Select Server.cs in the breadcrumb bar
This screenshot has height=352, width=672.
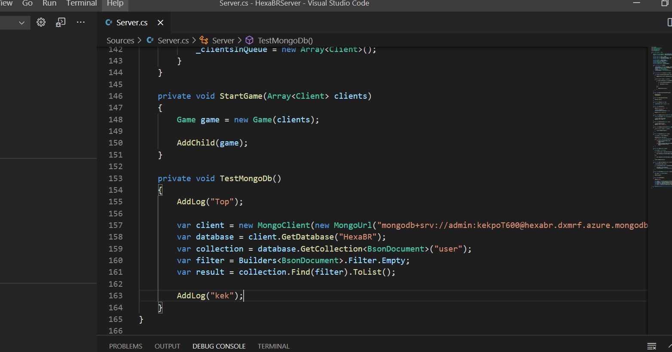173,40
